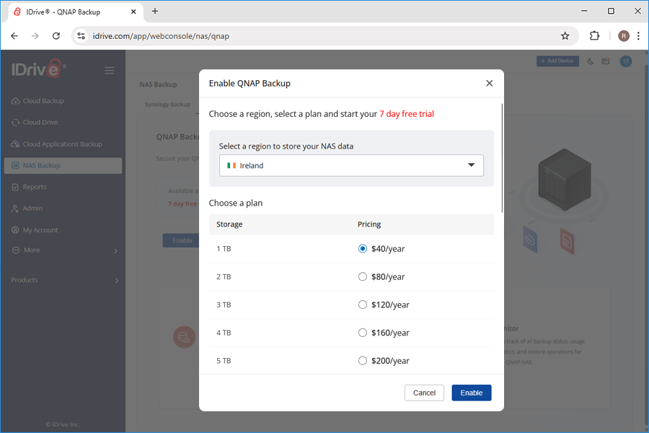Click the Cloud Applications Backup icon
The height and width of the screenshot is (433, 649).
tap(15, 144)
